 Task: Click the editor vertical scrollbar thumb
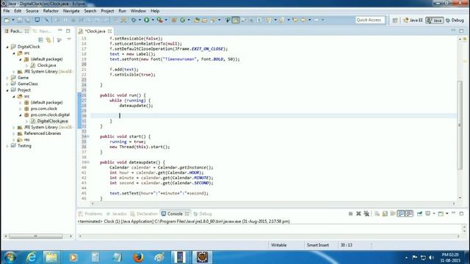(460, 125)
